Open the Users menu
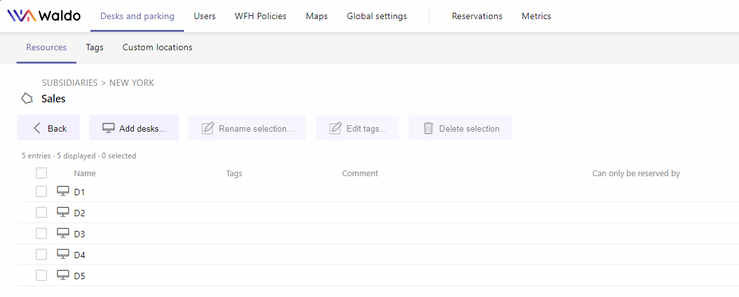The image size is (739, 297). click(x=204, y=16)
